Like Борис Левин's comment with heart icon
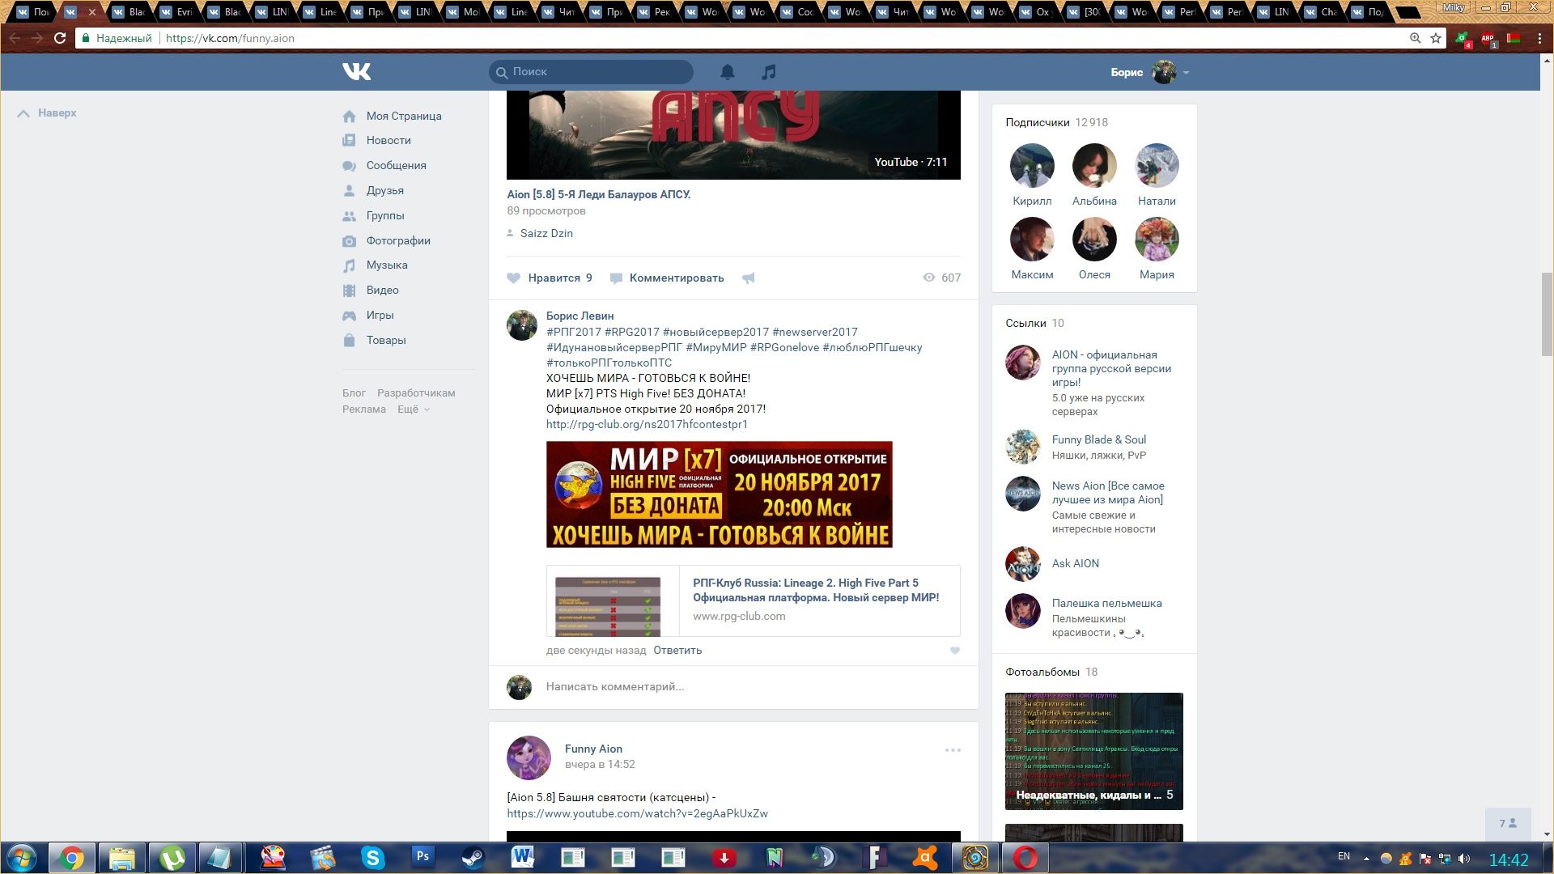 [955, 651]
